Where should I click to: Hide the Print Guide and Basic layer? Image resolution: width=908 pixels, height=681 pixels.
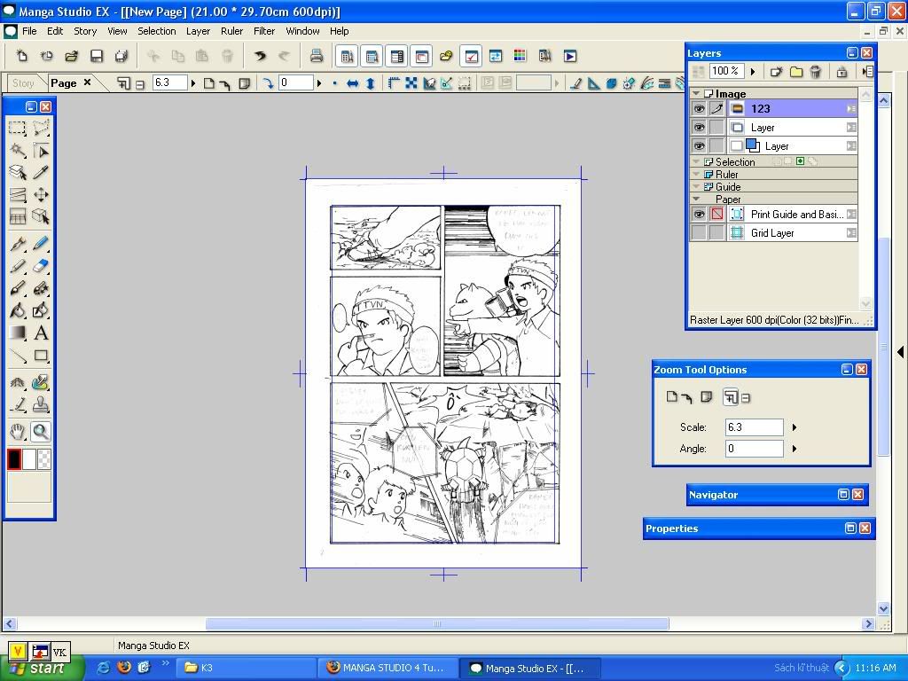pos(699,215)
